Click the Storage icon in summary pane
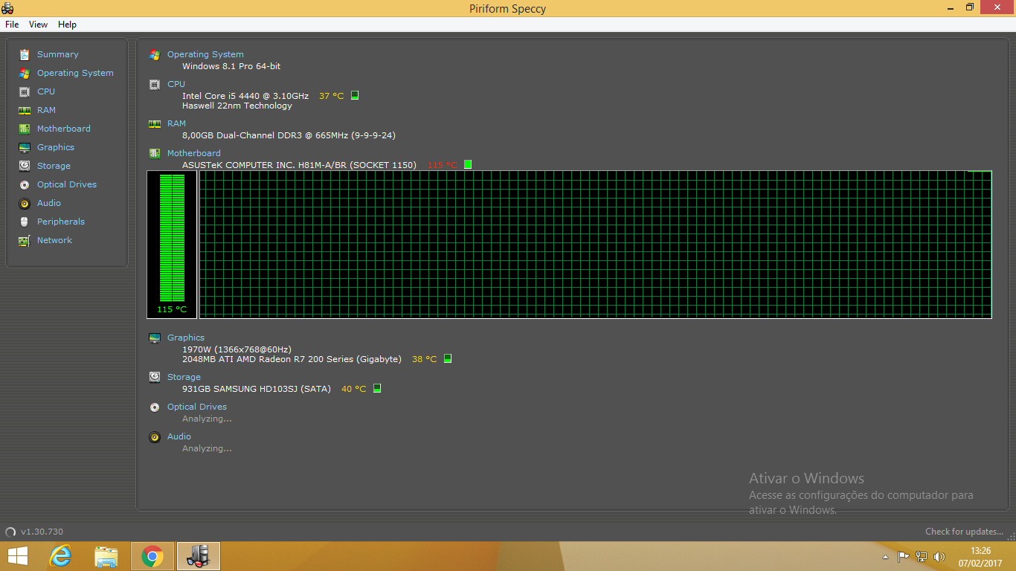The width and height of the screenshot is (1016, 571). [x=155, y=377]
